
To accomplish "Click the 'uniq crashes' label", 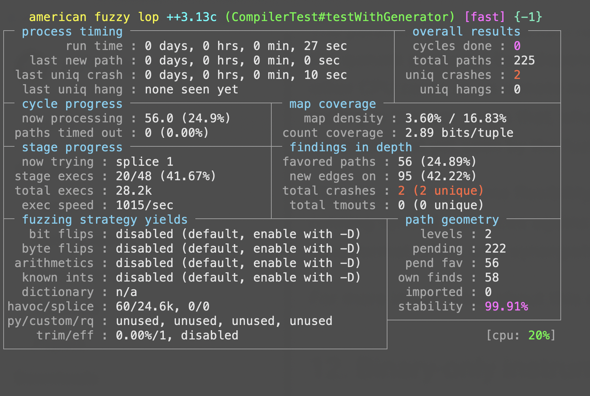I will click(449, 75).
